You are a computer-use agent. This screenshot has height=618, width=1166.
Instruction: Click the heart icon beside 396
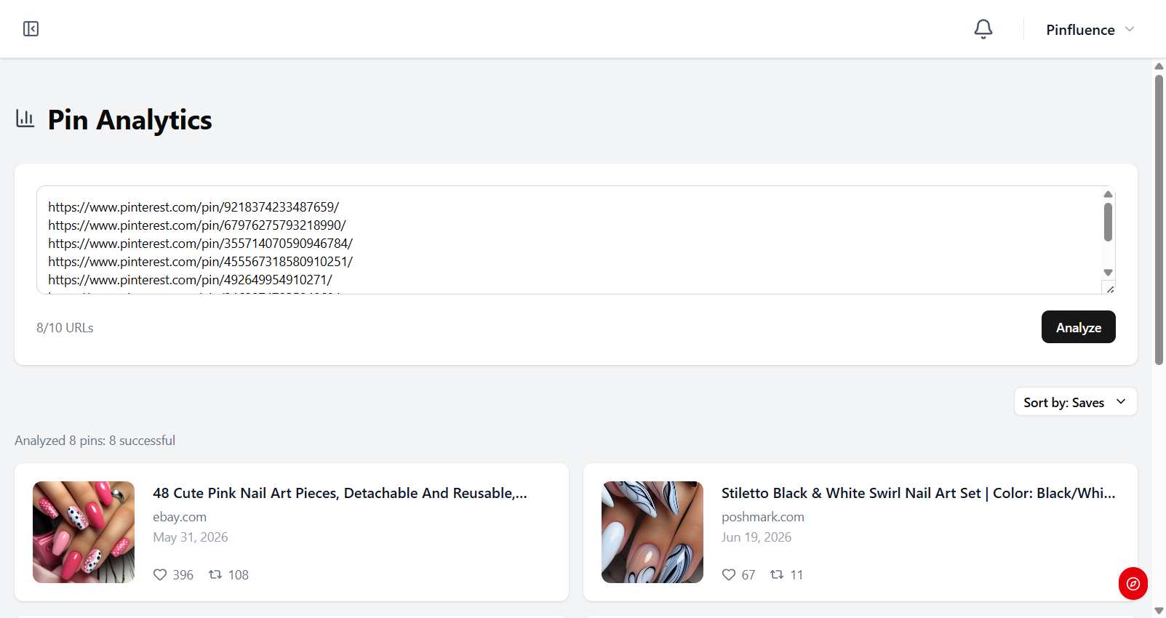[160, 575]
